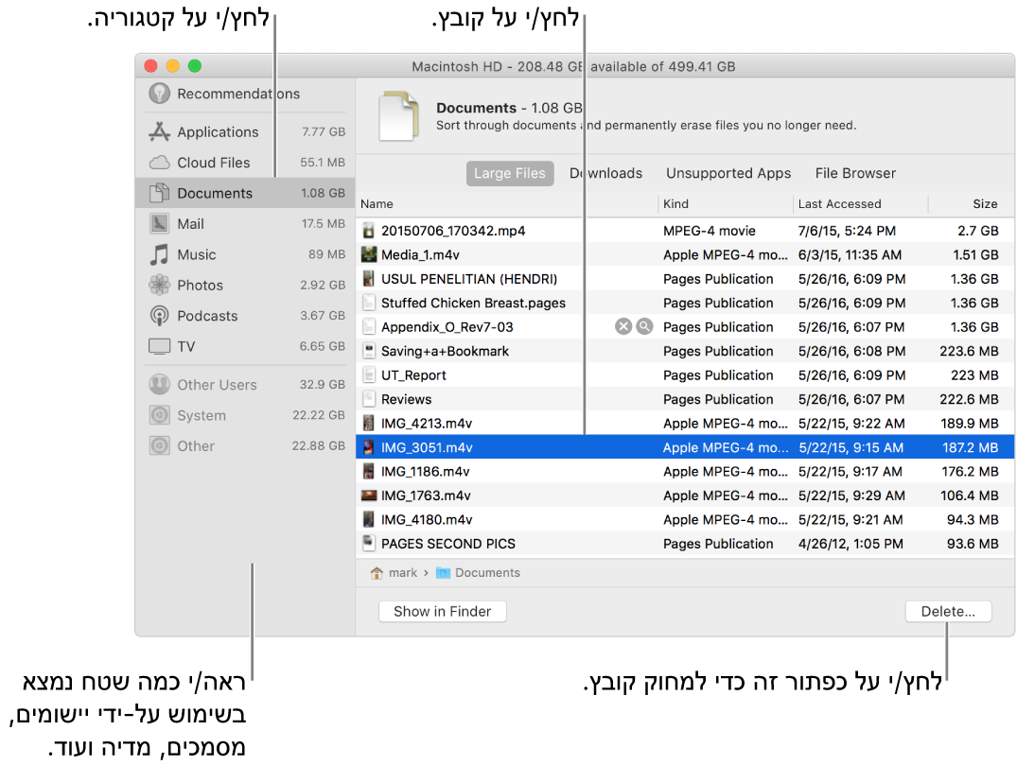Screen dimensions: 1017x765
Task: Select the file IMG_4213.m4v
Action: tap(685, 423)
